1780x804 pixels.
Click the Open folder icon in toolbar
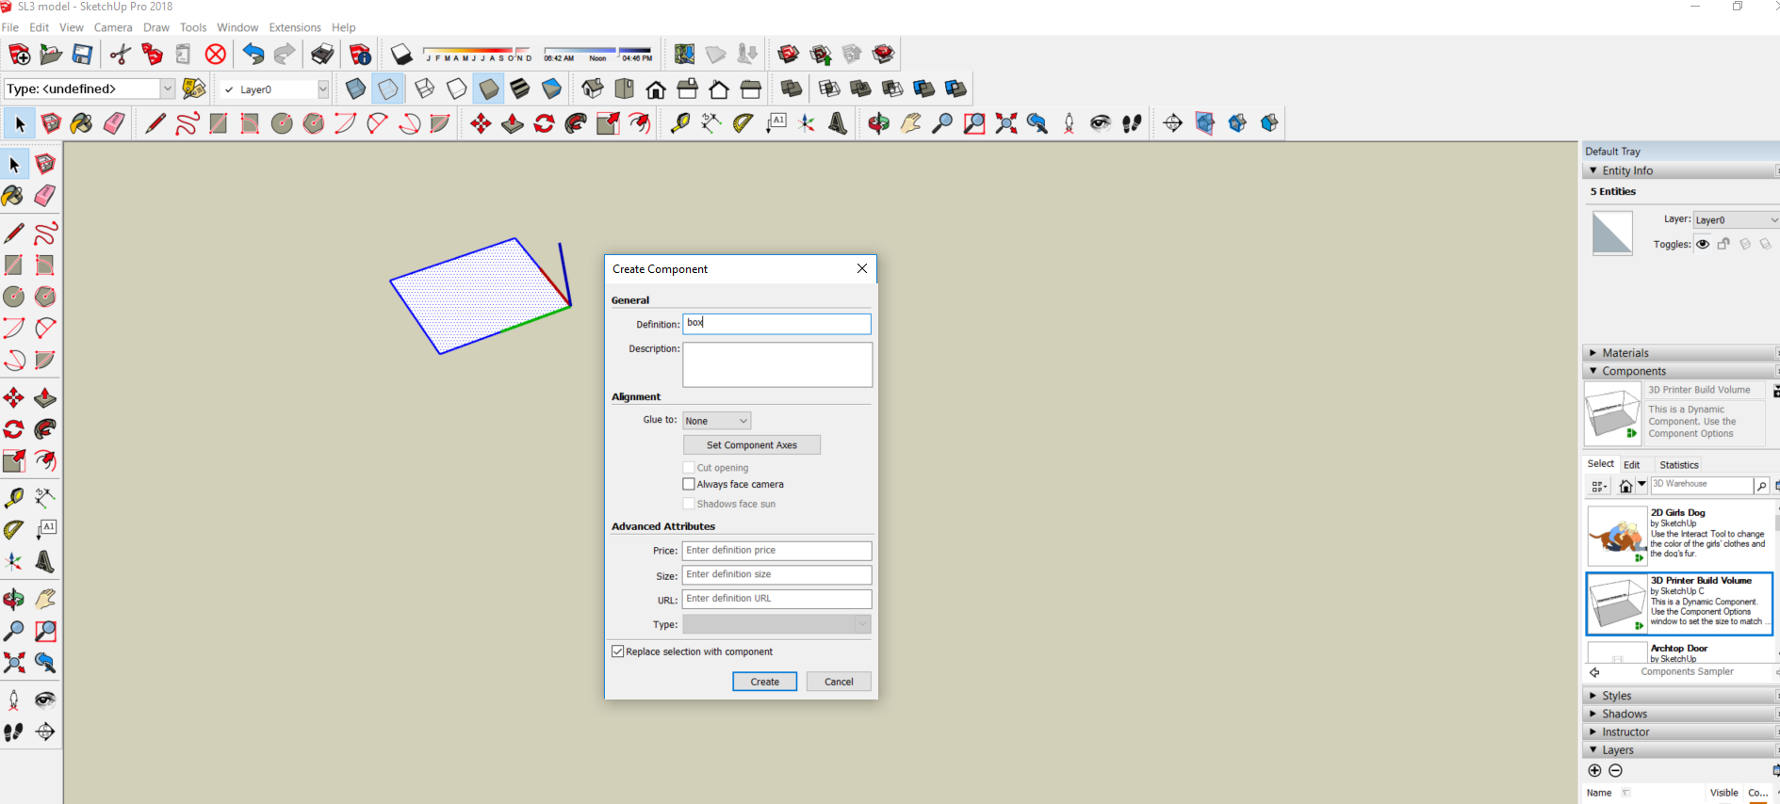coord(51,55)
